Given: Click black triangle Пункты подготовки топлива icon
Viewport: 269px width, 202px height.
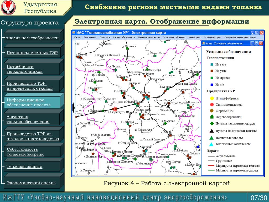Looking at the screenshot, I should click(x=212, y=131).
